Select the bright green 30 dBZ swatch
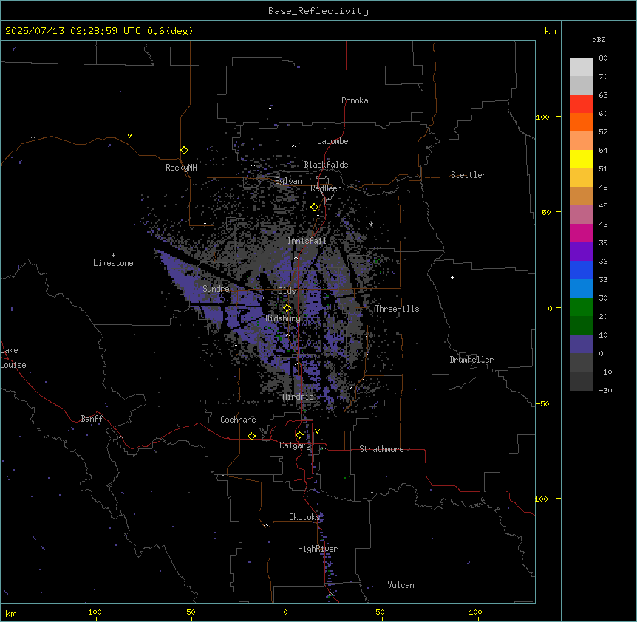Viewport: 637px width, 622px height. 581,307
